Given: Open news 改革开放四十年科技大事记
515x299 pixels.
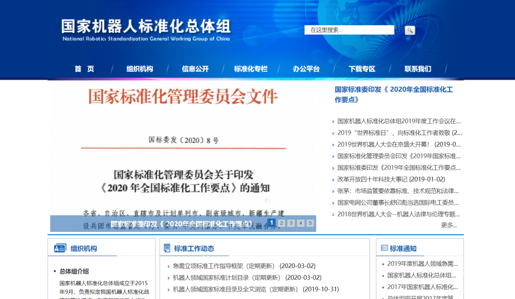Looking at the screenshot, I should 391,179.
